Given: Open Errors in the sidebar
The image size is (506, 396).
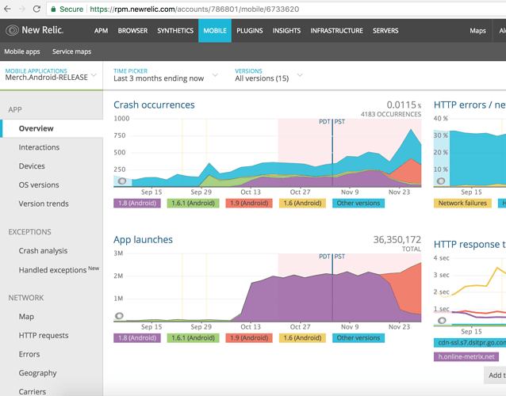Looking at the screenshot, I should coord(29,354).
